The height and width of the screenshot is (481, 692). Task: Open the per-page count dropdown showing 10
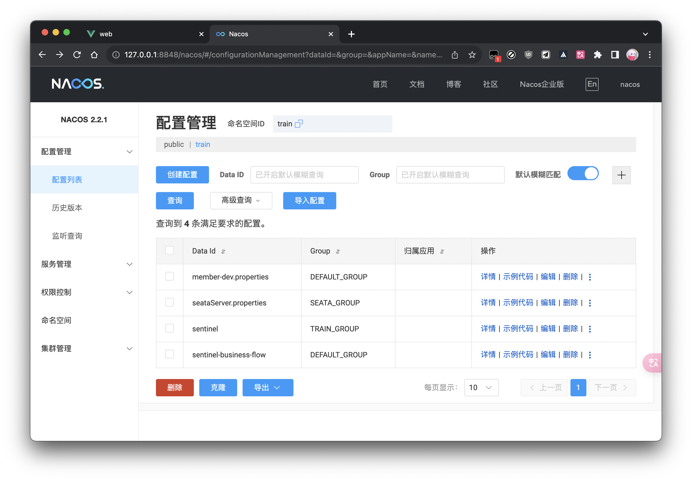[x=481, y=387]
